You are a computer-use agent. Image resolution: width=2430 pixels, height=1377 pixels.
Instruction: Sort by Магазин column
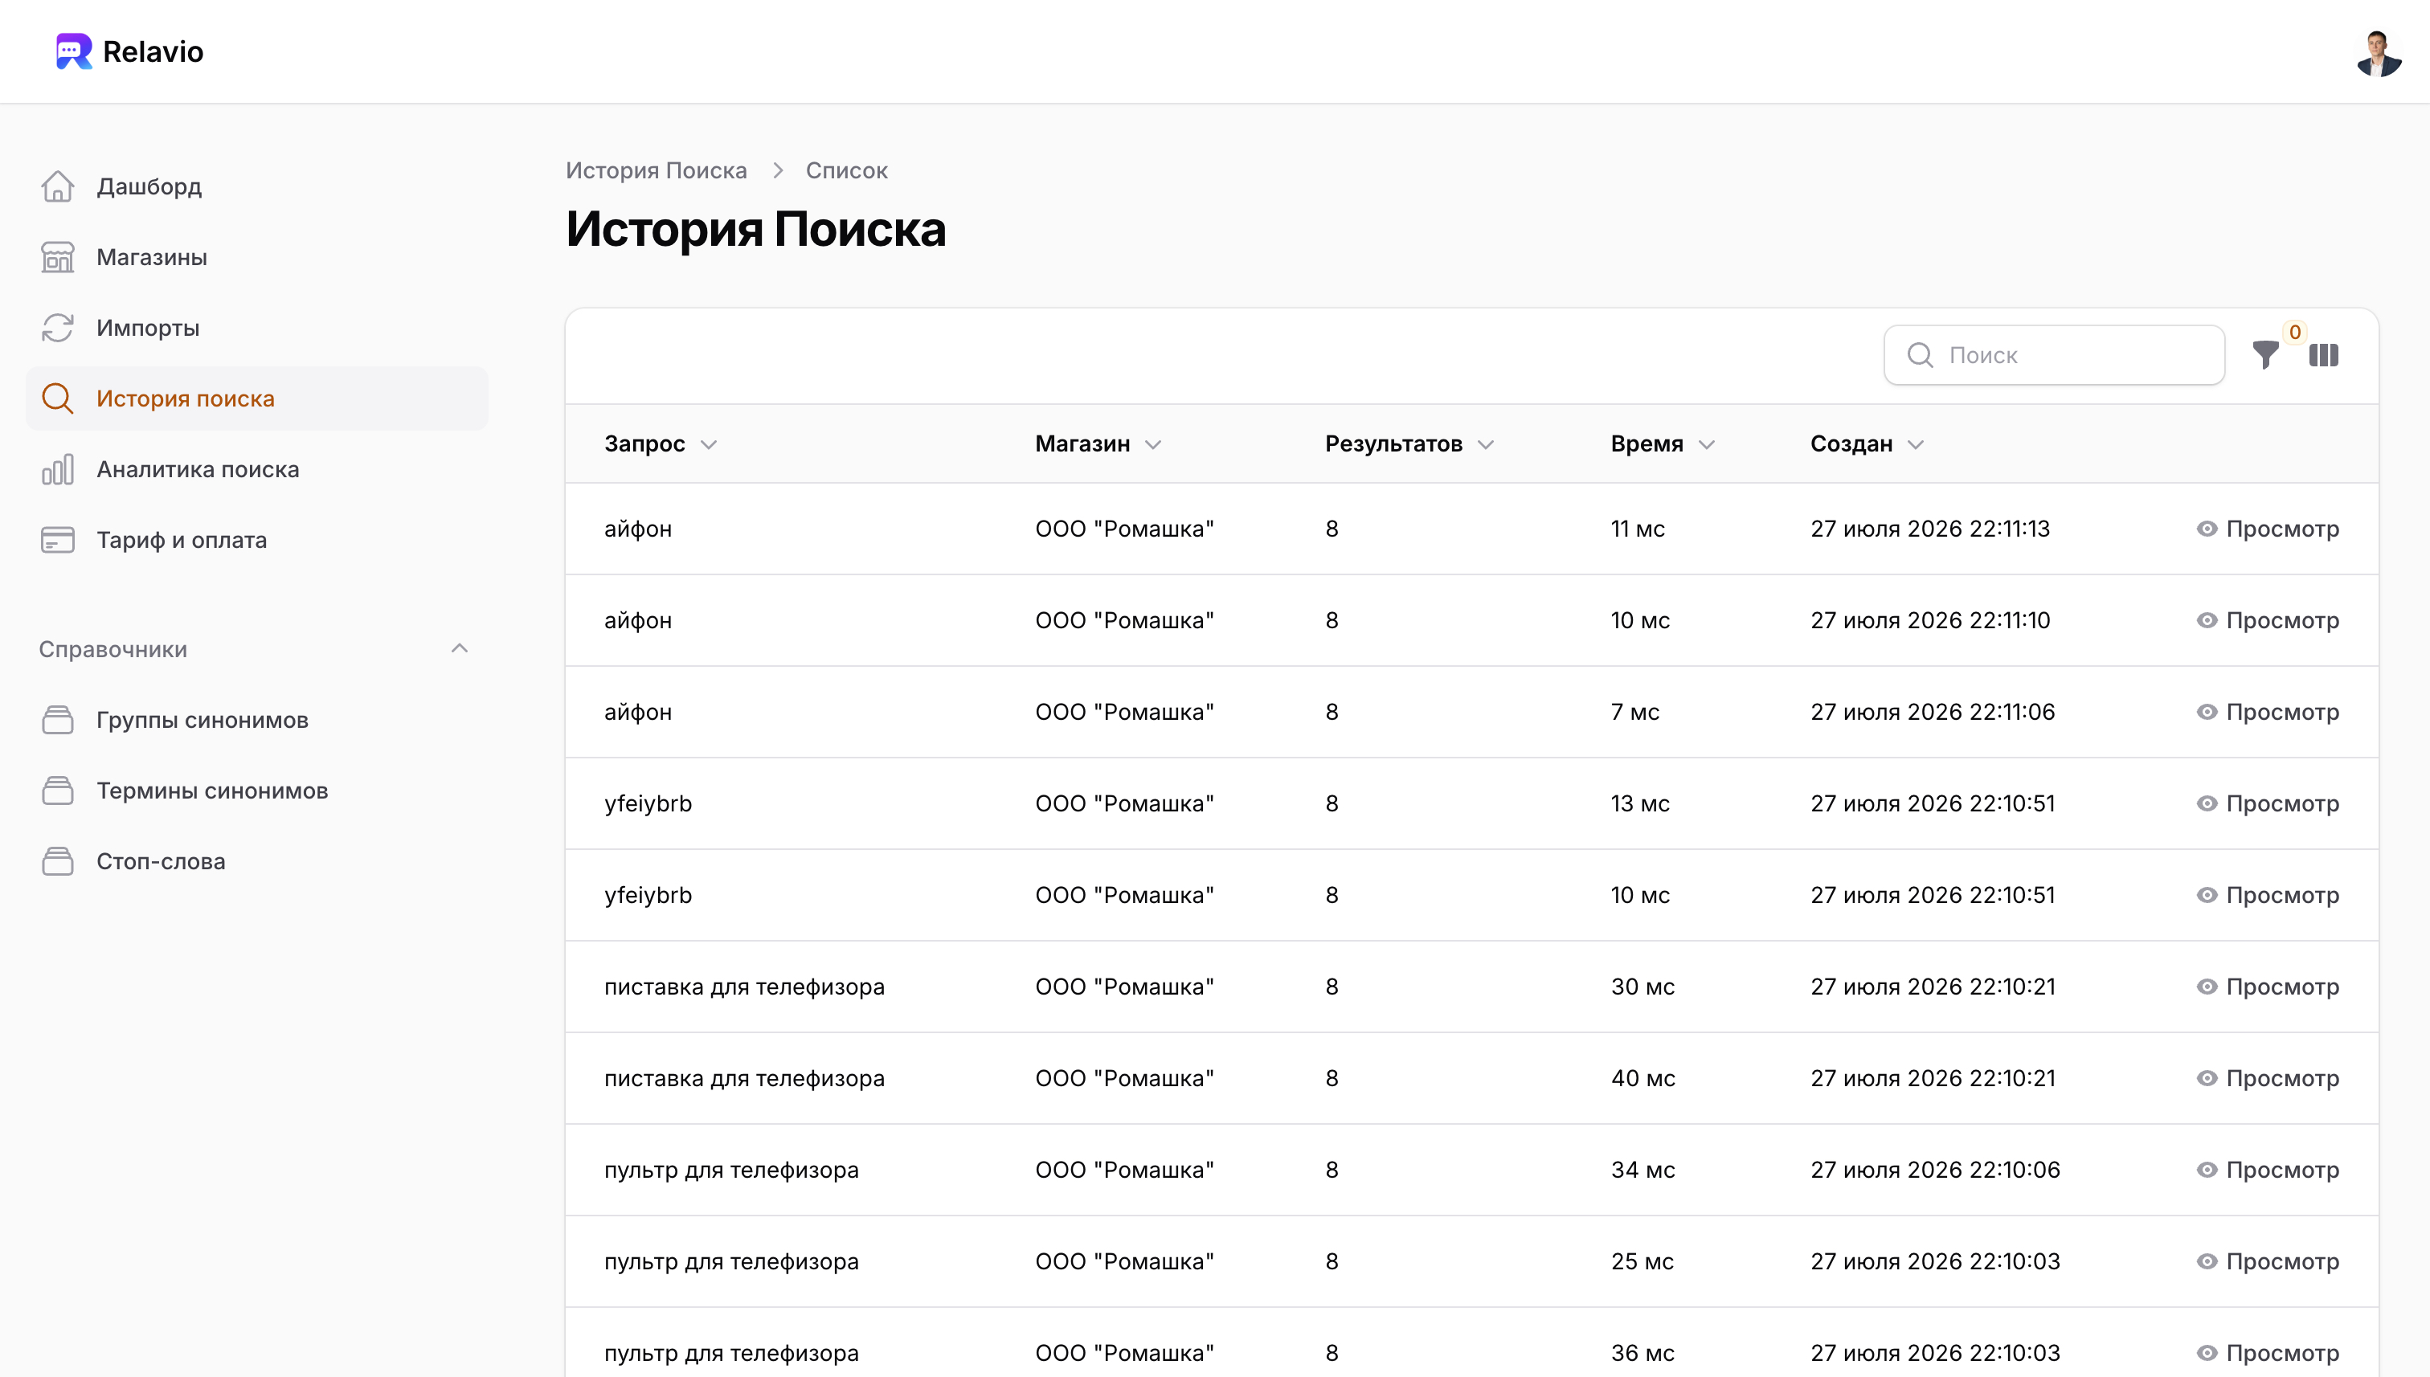coord(1098,443)
